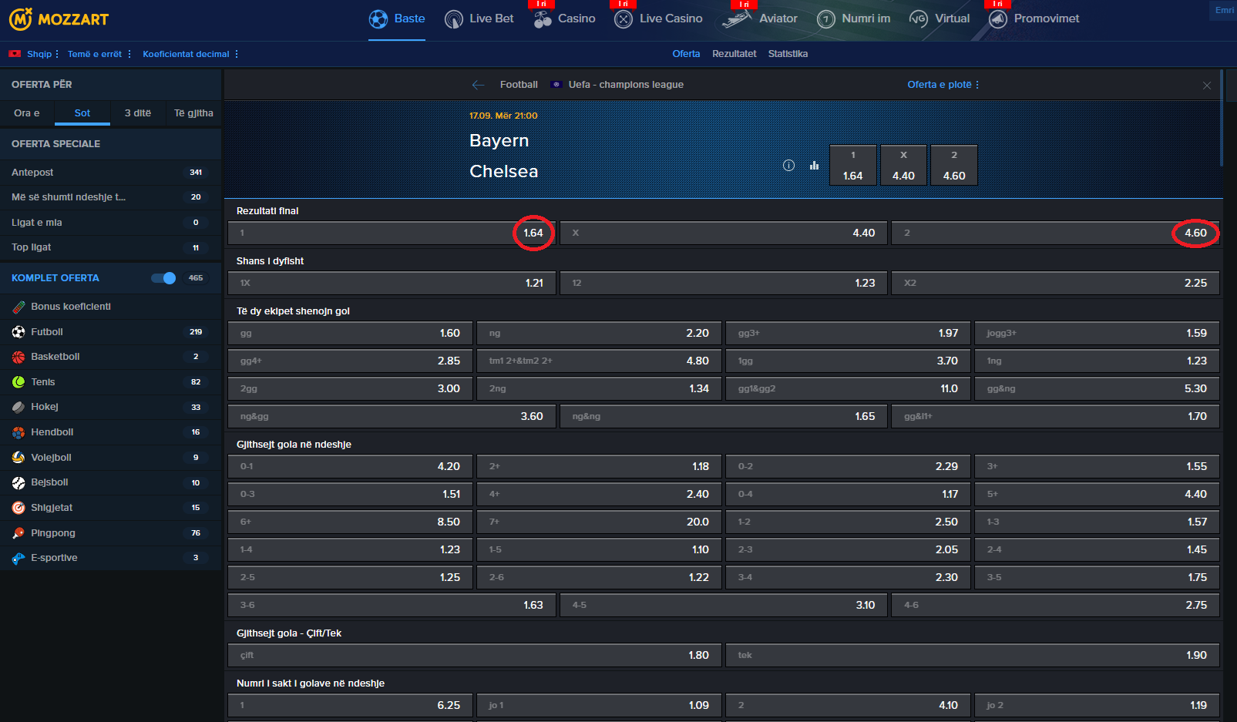
Task: Open Më së shumti ndeshje të luajtura
Action: 110,197
